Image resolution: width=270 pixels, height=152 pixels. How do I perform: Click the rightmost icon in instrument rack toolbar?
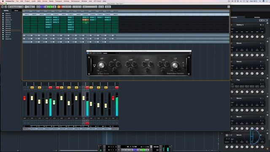point(266,20)
